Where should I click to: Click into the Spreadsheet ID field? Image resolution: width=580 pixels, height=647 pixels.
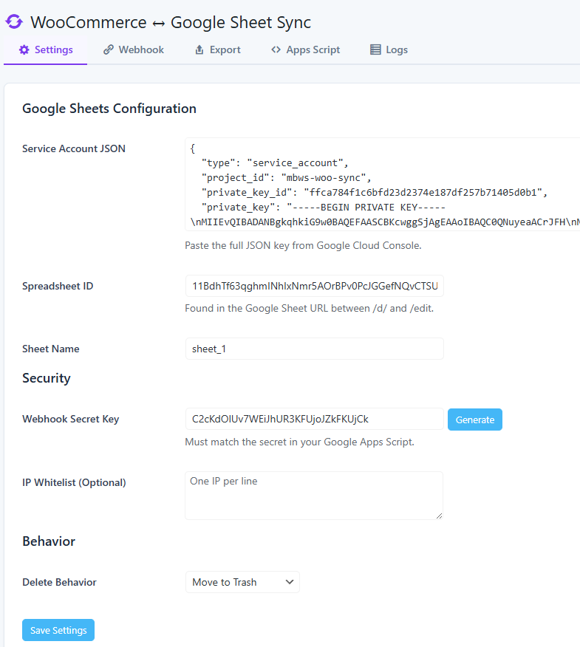click(314, 286)
